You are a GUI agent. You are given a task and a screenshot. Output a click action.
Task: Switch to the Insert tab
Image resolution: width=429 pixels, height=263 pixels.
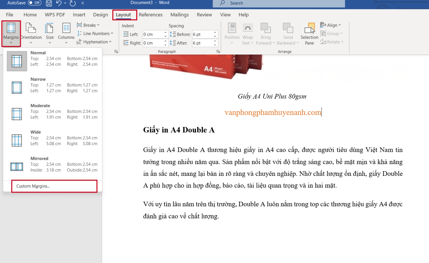79,15
